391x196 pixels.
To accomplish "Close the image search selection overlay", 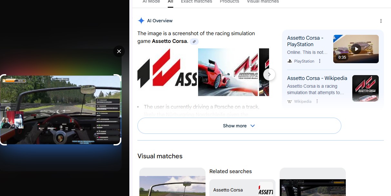I will coord(119,51).
